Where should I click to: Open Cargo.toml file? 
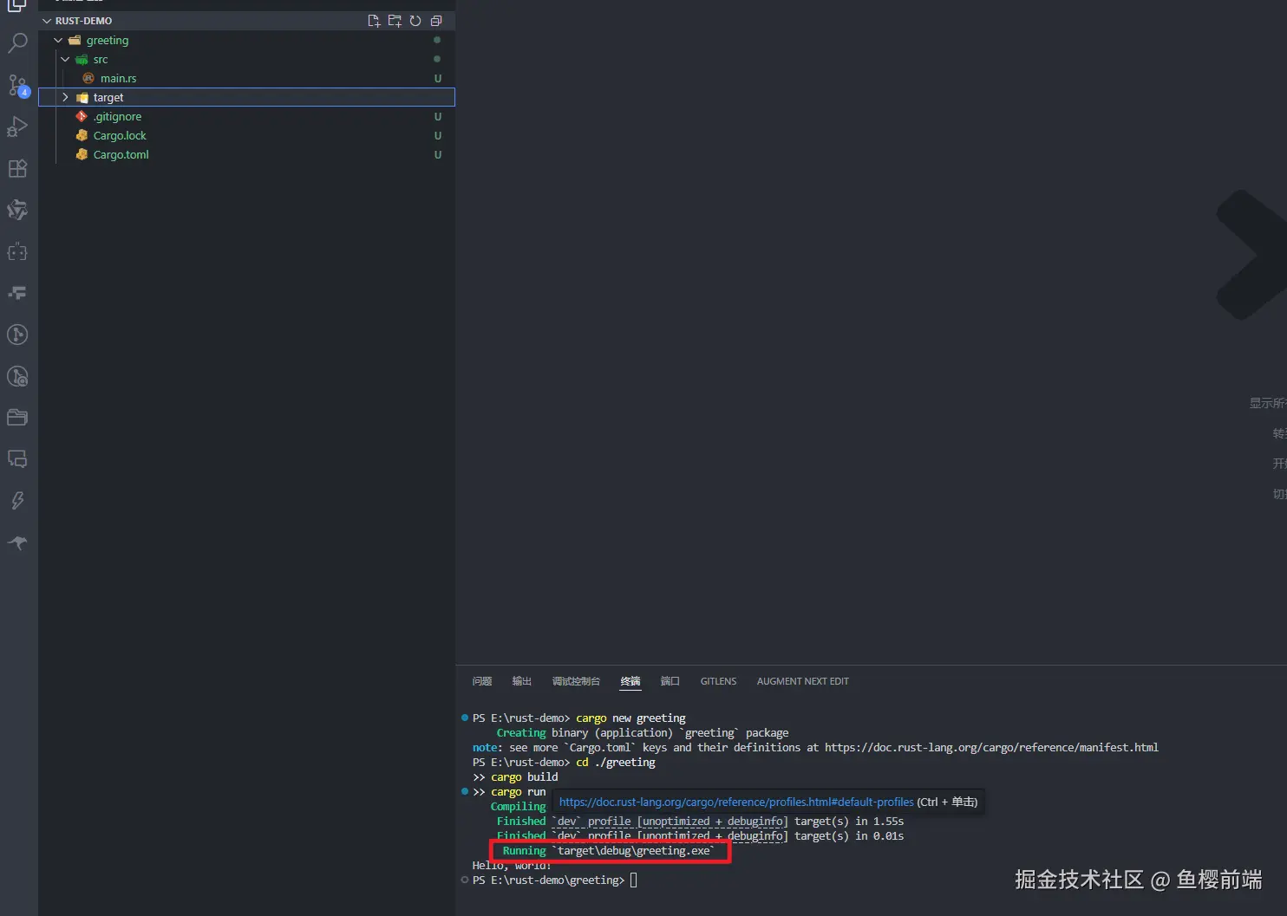[121, 154]
